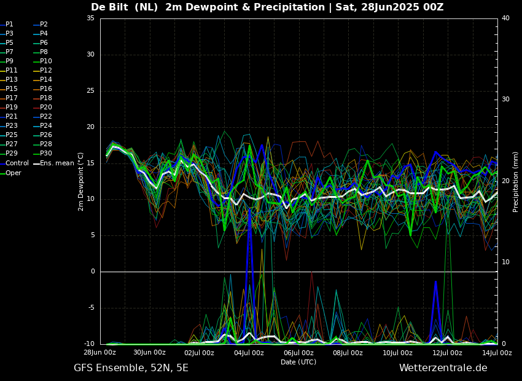Click the 06Jul 00z date tick label
The width and height of the screenshot is (522, 381).
click(298, 353)
